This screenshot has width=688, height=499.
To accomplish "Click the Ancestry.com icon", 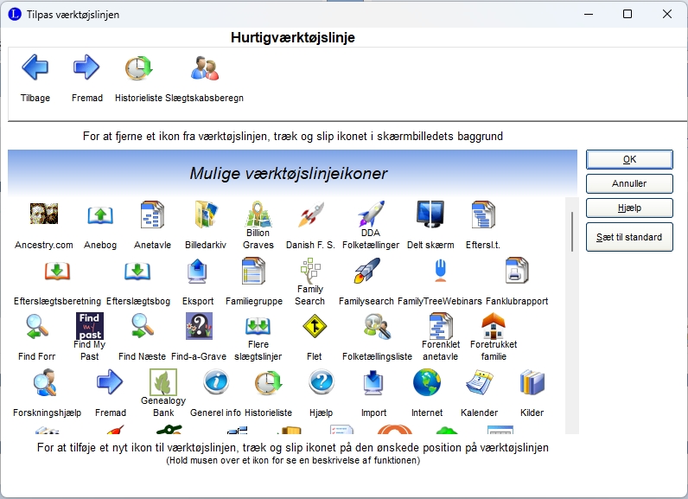I will coord(43,215).
